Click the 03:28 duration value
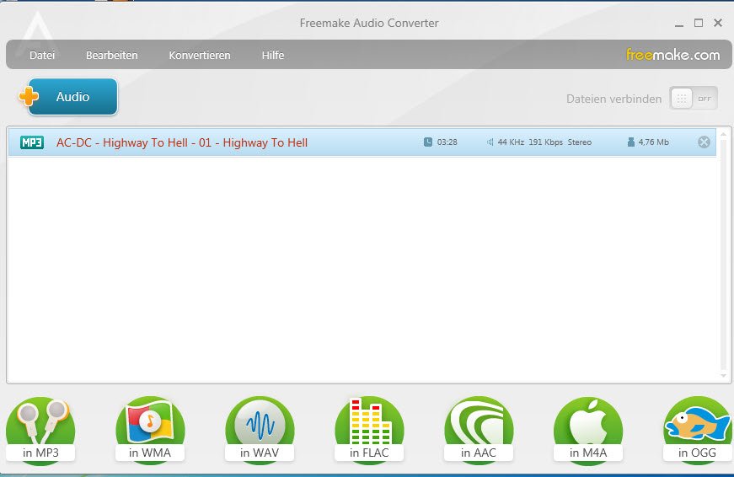The height and width of the screenshot is (477, 734). point(447,142)
